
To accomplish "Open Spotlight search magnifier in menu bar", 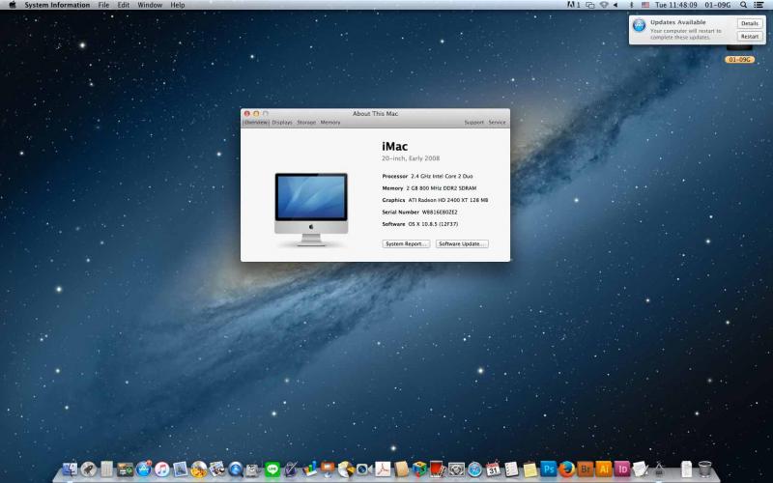I will [x=743, y=5].
